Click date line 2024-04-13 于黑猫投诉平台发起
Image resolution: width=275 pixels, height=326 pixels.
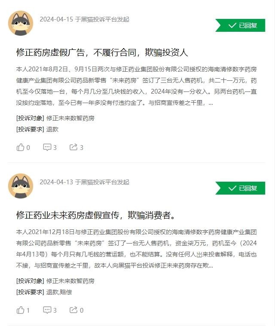coord(85,182)
